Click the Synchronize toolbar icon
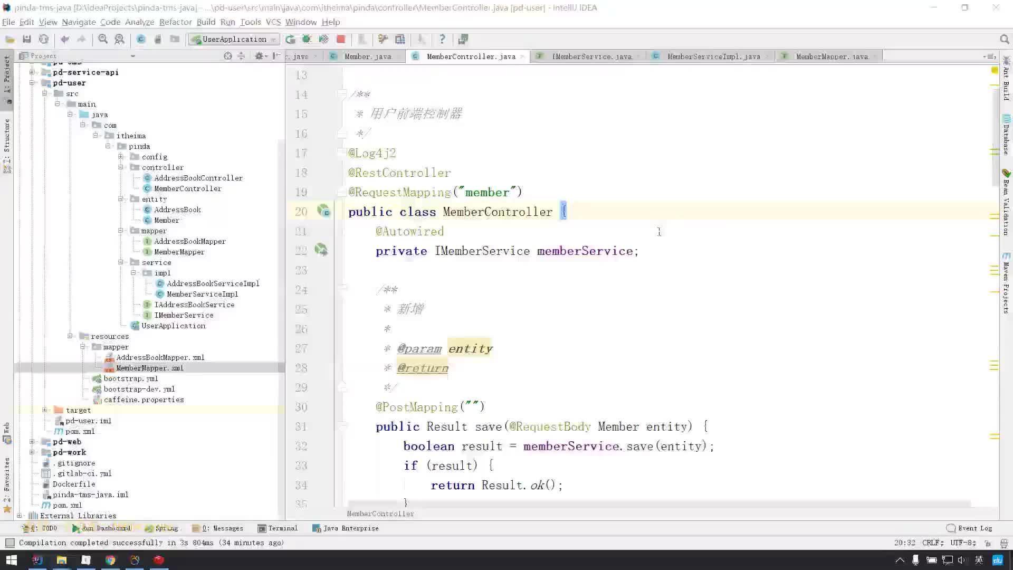This screenshot has height=570, width=1013. [x=44, y=39]
